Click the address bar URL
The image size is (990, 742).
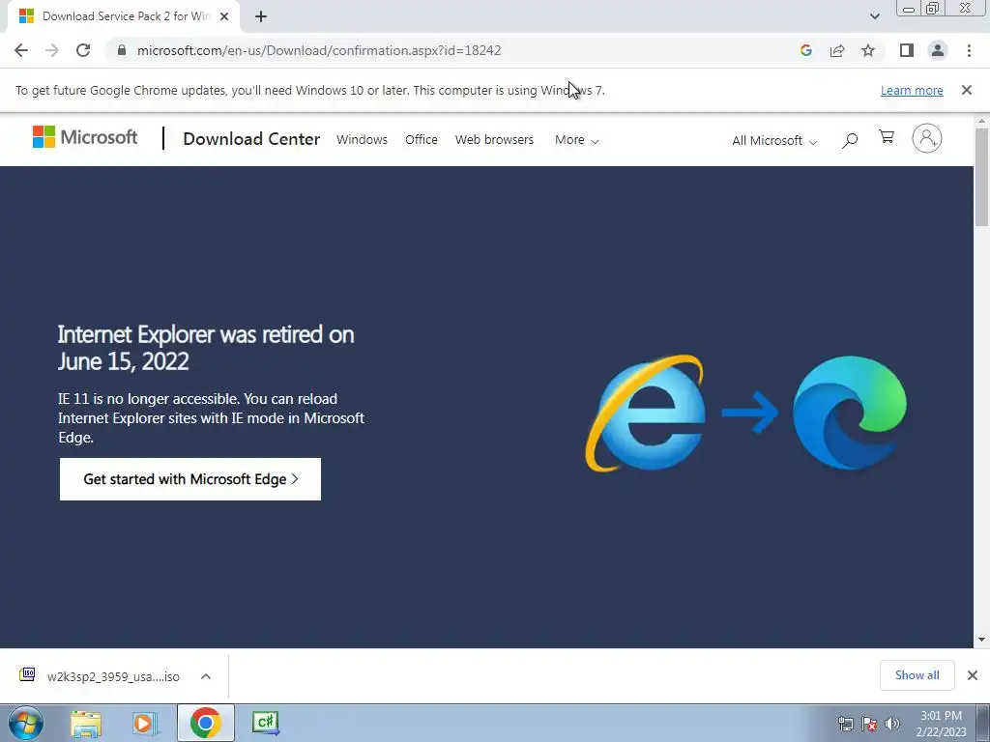click(x=319, y=50)
